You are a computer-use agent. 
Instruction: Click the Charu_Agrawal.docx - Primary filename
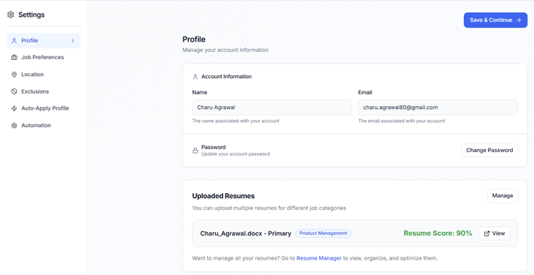click(x=246, y=233)
